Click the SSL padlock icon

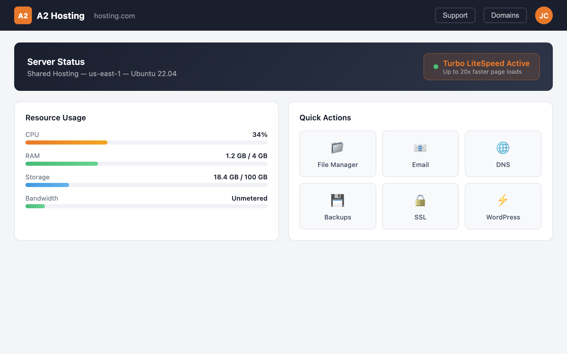(x=420, y=200)
